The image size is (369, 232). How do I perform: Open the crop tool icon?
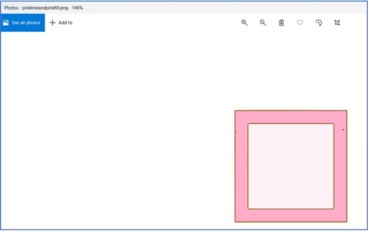coord(337,22)
